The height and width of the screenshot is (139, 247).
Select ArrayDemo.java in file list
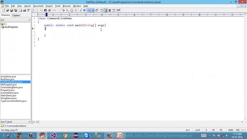(x=8, y=76)
